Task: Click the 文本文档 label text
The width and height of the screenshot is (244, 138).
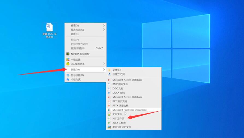Action: coord(117,114)
